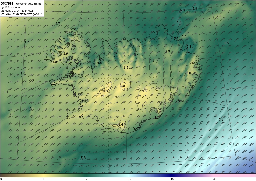256x181 pixels.
Task: Select the 4.7 value label
Action: coord(136,55)
